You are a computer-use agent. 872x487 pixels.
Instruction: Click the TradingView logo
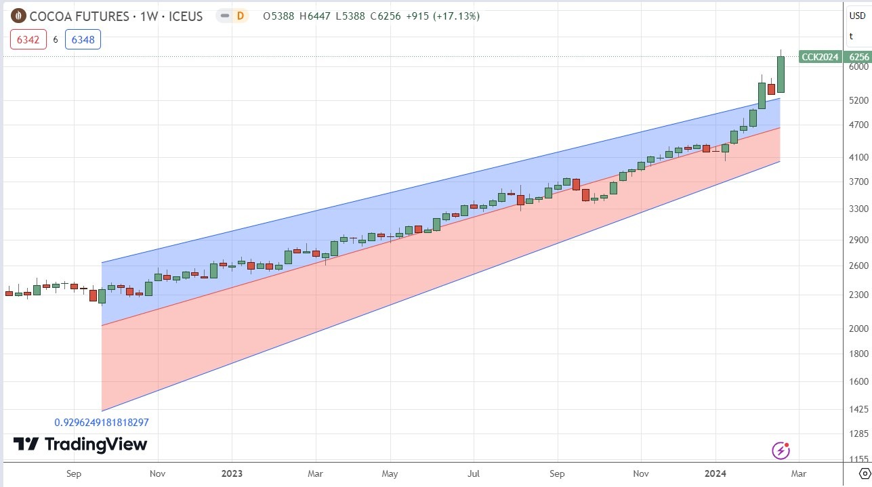click(80, 444)
